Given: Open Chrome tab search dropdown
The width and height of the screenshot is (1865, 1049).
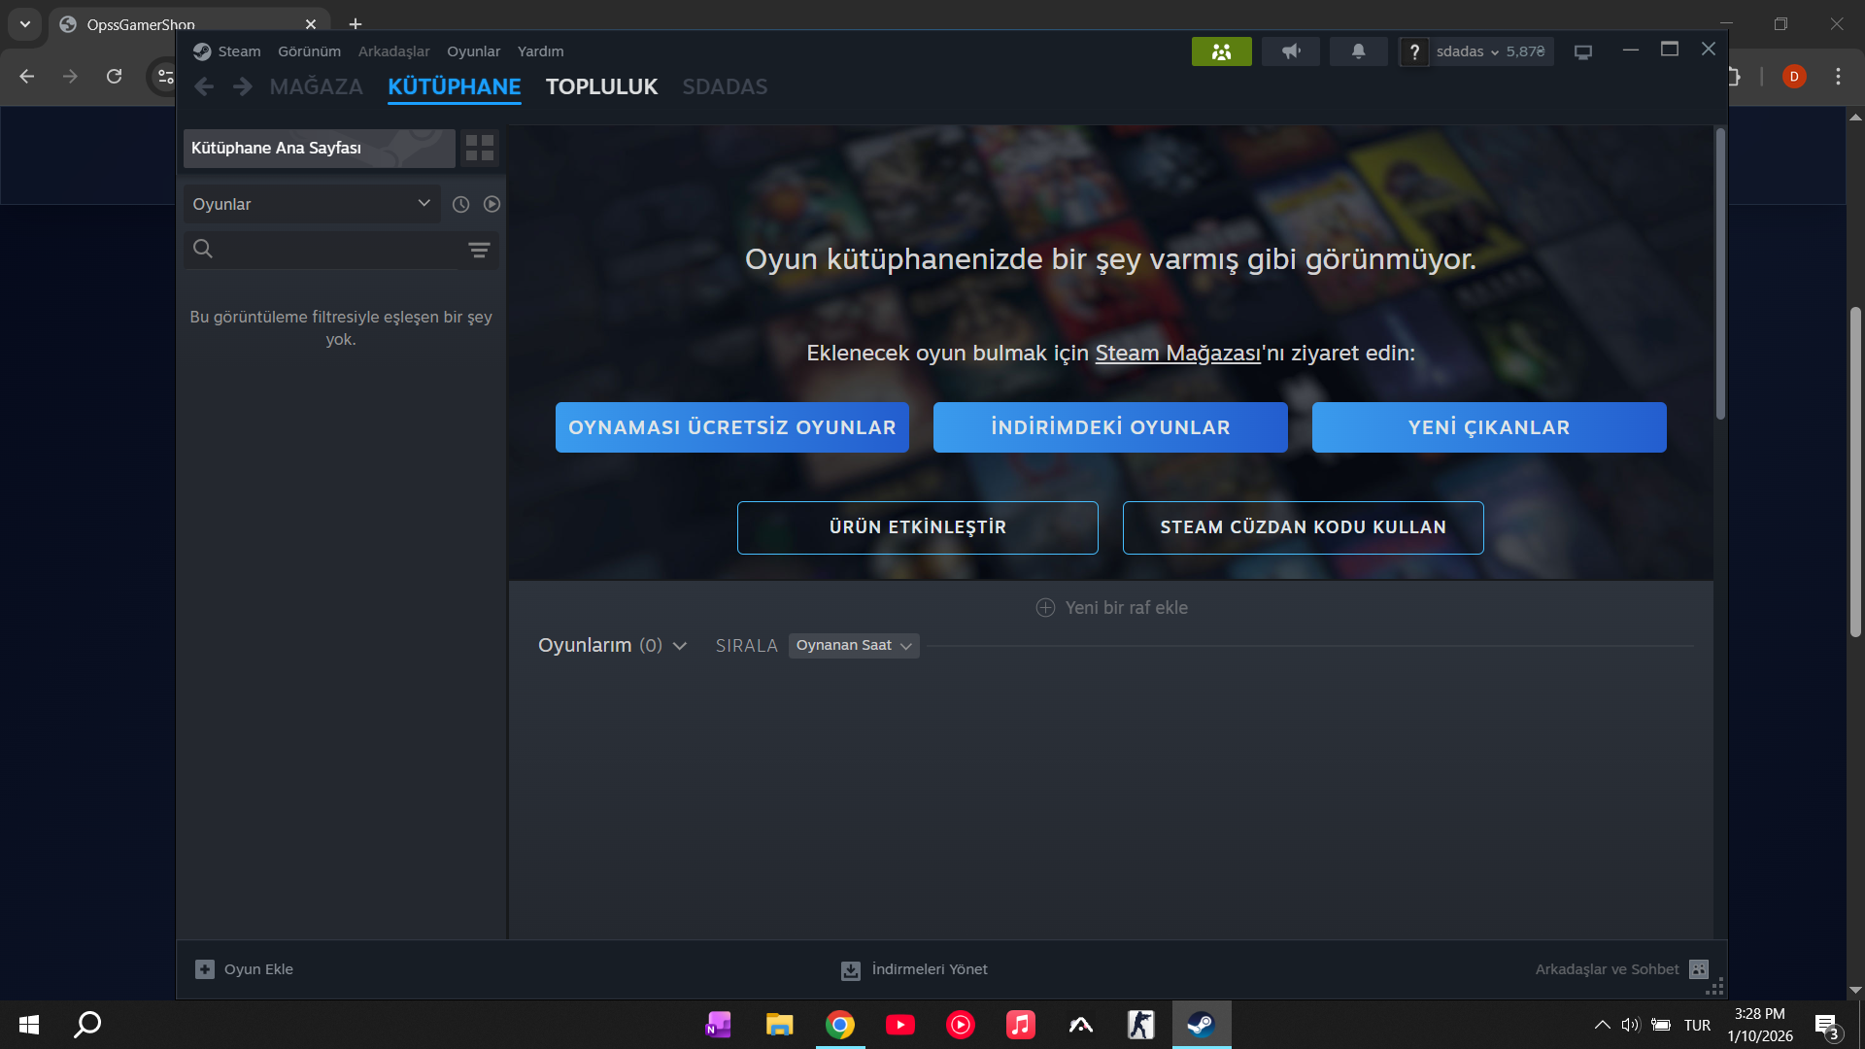Looking at the screenshot, I should 25,24.
